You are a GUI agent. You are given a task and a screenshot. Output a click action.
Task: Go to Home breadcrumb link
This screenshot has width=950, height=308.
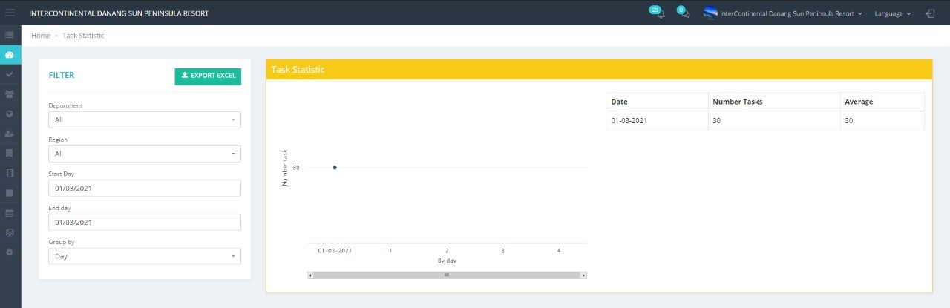pyautogui.click(x=41, y=36)
